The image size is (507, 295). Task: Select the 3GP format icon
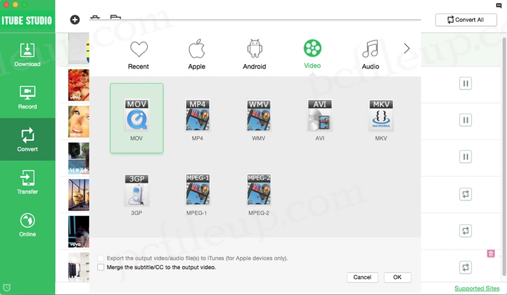click(136, 190)
